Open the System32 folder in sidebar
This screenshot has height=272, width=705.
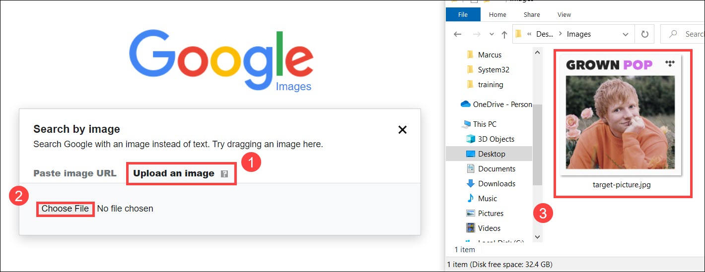pyautogui.click(x=493, y=70)
